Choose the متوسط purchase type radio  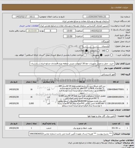point(101,55)
